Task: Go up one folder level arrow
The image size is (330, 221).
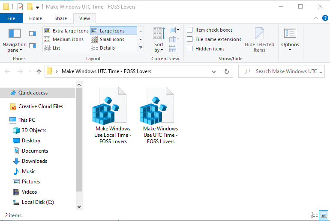Action: pos(39,71)
